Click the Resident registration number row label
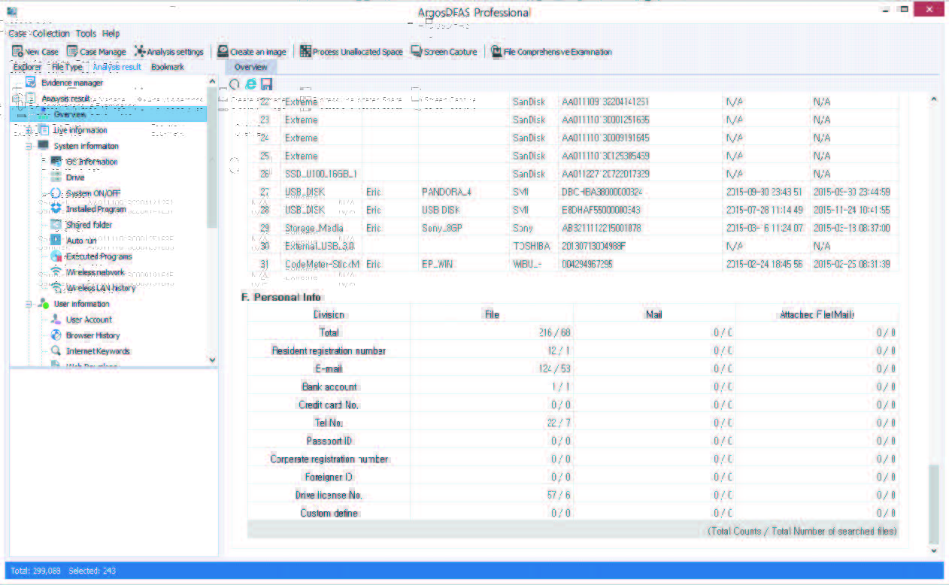 [329, 350]
